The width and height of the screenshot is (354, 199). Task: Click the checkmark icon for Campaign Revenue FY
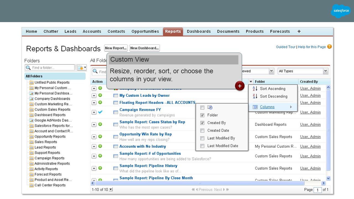(100, 112)
